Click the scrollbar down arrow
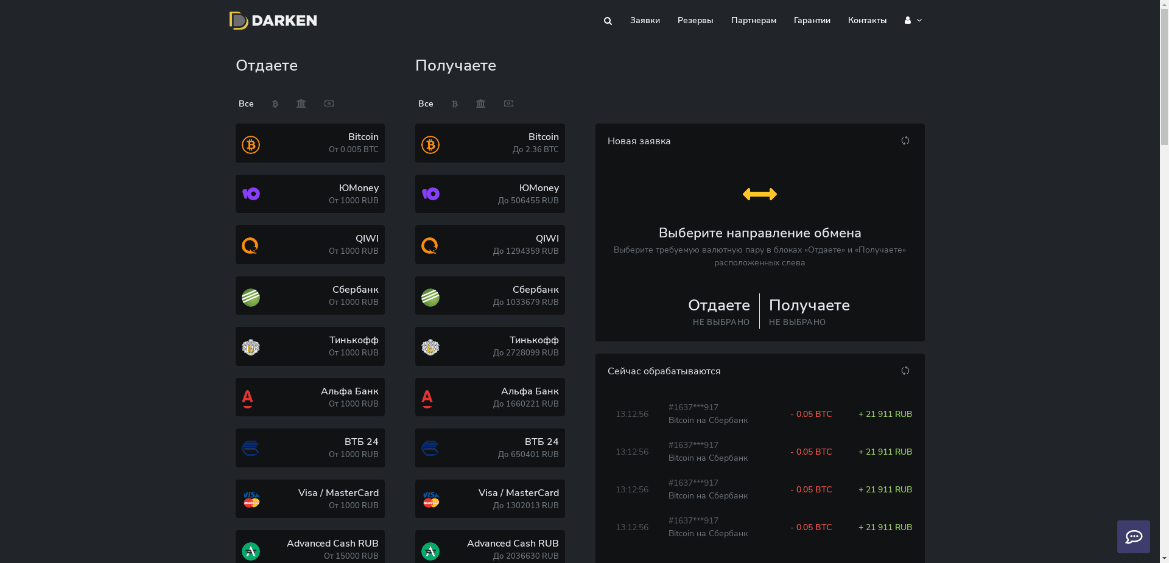1169x563 pixels. click(x=1165, y=558)
